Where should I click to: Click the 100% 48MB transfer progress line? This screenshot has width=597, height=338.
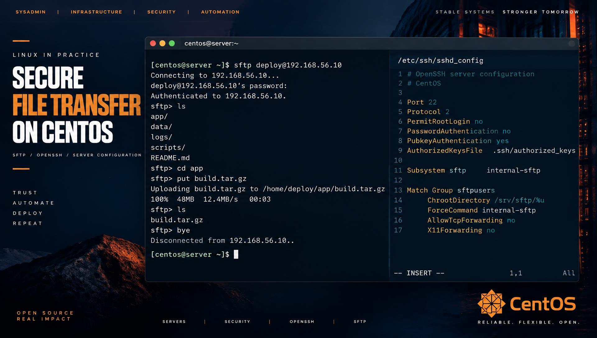(211, 199)
